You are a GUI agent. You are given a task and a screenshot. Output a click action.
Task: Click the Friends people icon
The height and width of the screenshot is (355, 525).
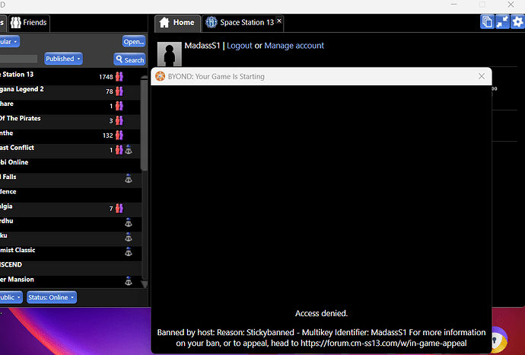pyautogui.click(x=16, y=22)
